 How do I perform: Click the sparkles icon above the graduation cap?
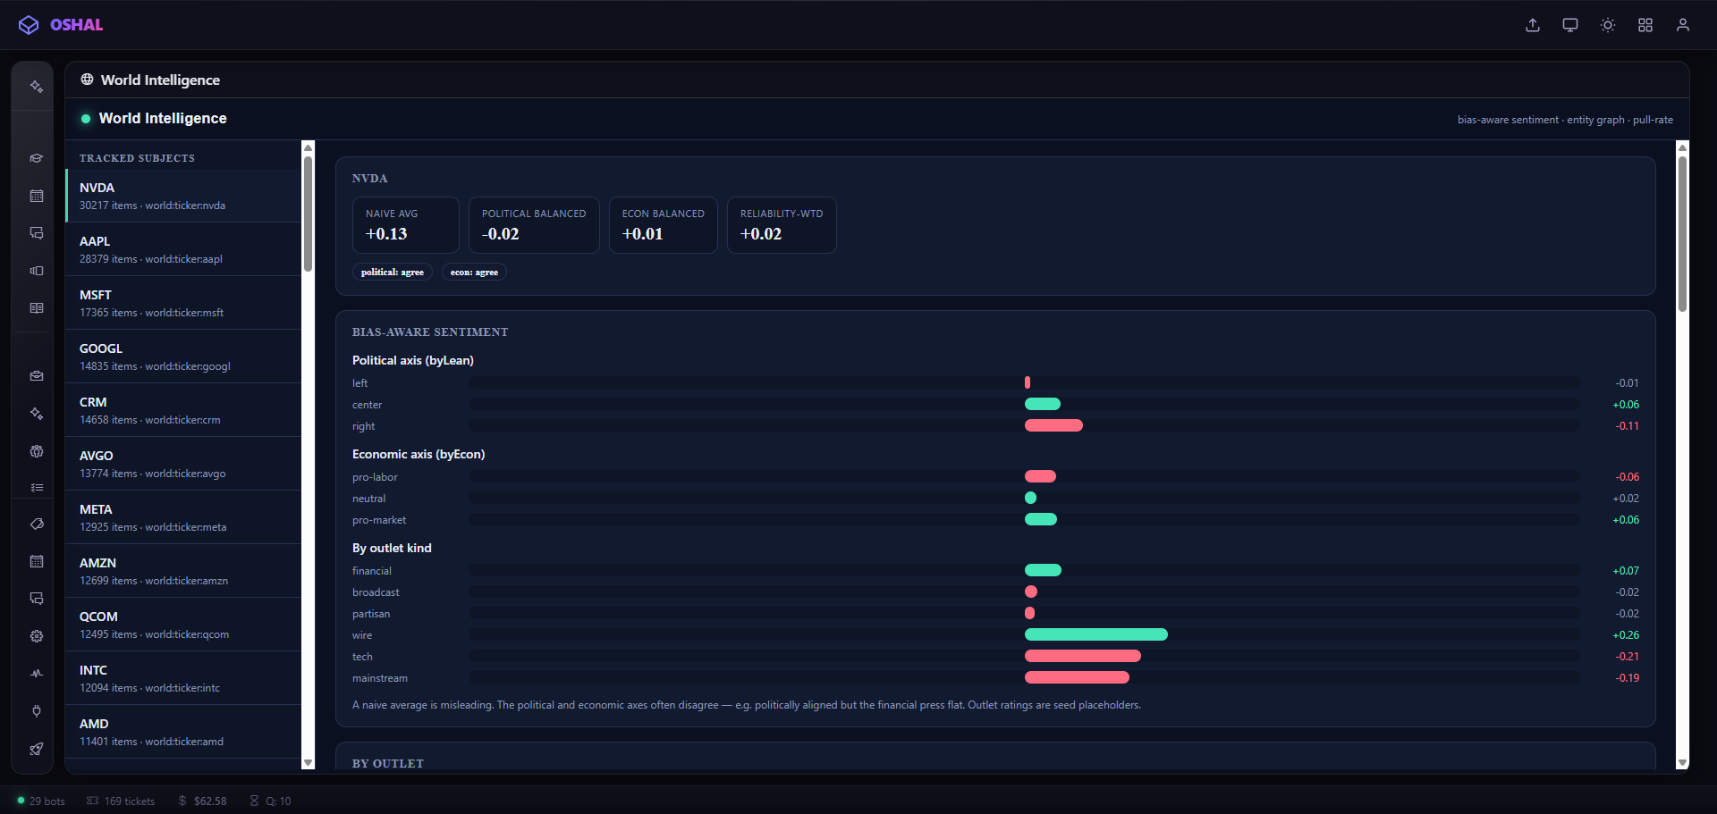pyautogui.click(x=37, y=87)
